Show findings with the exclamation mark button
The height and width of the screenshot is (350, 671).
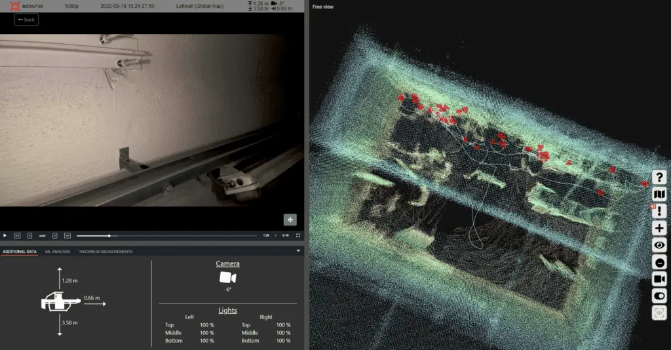coord(659,211)
